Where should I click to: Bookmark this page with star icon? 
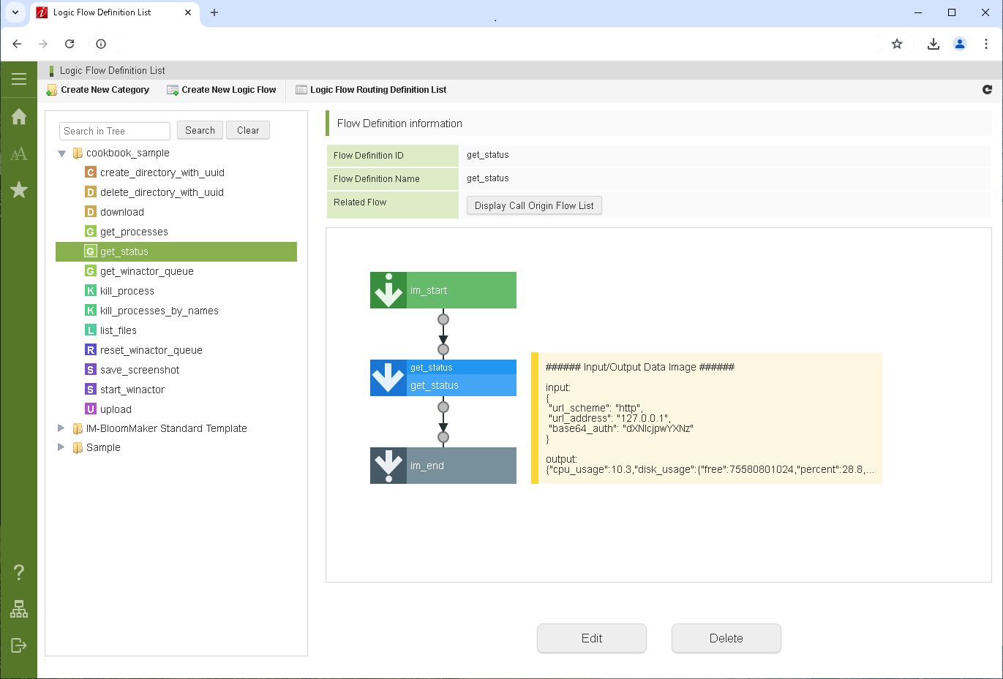pos(897,44)
